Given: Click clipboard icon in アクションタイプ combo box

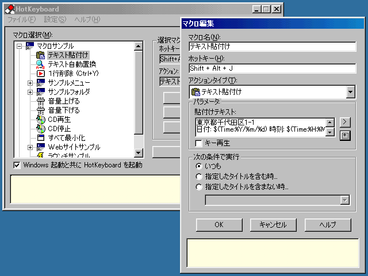Looking at the screenshot, I should (195, 92).
